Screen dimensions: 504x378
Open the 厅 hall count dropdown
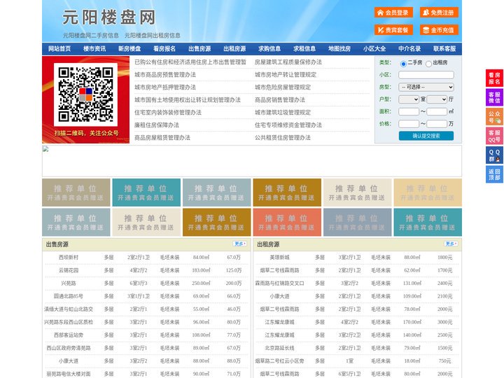[437, 99]
